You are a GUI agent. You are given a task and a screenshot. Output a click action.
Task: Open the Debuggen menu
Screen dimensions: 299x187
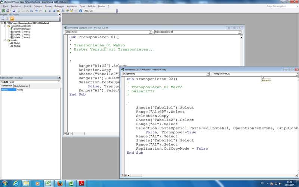pyautogui.click(x=59, y=6)
